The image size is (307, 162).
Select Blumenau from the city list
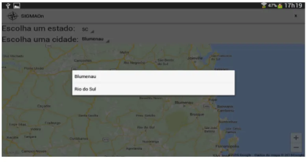[153, 76]
